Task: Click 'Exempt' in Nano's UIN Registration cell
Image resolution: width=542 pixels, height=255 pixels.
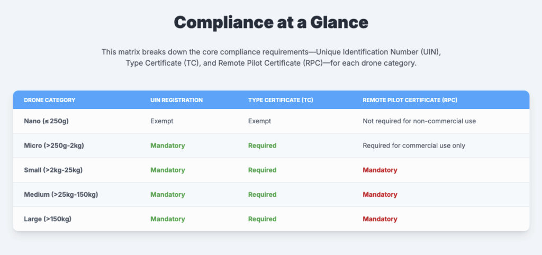Action: [x=162, y=121]
